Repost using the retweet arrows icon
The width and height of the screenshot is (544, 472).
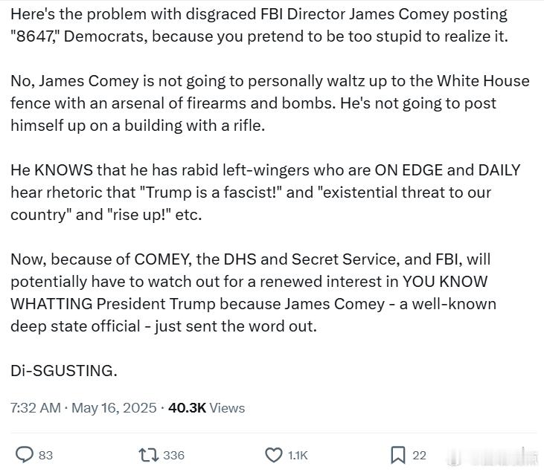tap(149, 455)
